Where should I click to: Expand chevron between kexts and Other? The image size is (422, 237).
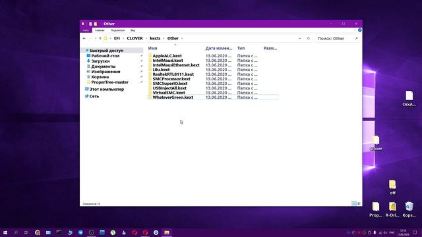[164, 38]
